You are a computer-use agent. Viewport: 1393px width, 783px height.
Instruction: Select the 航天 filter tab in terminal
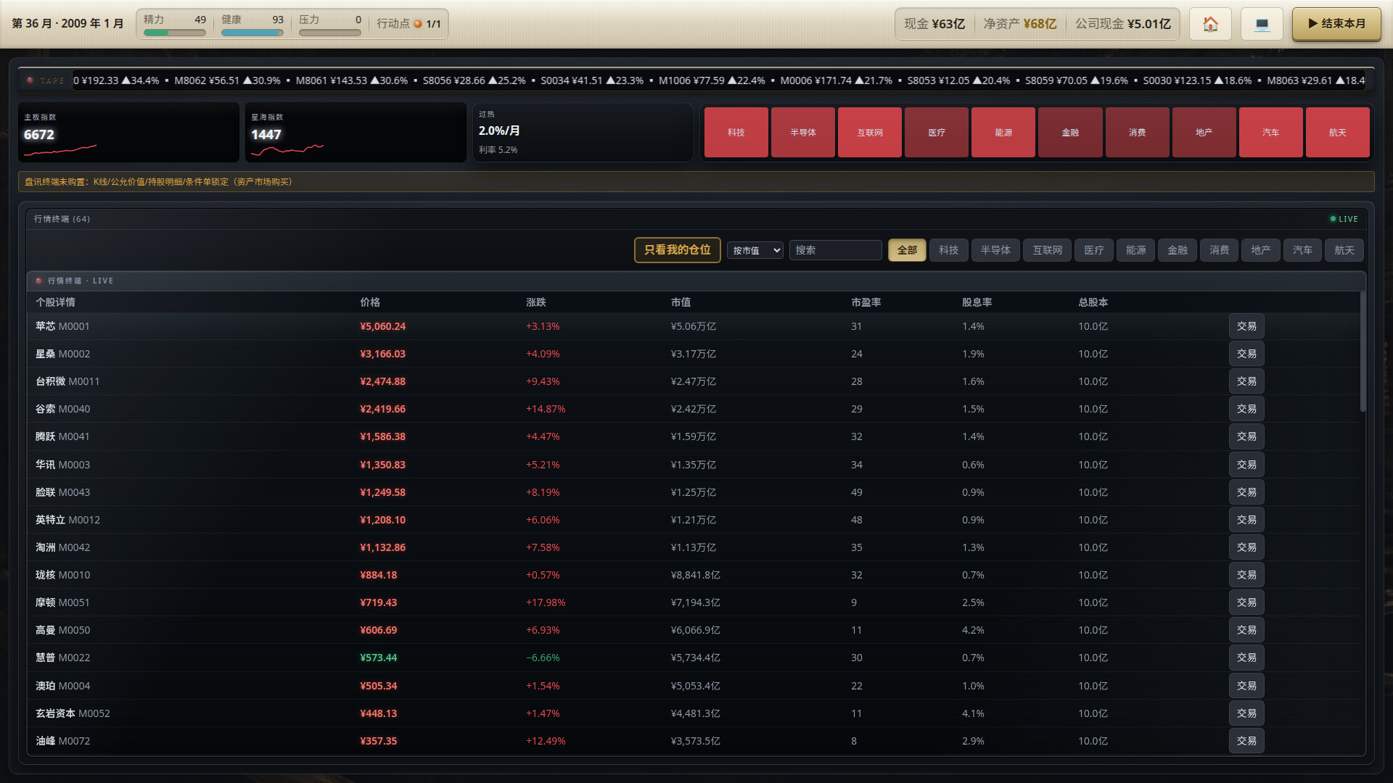tap(1344, 250)
